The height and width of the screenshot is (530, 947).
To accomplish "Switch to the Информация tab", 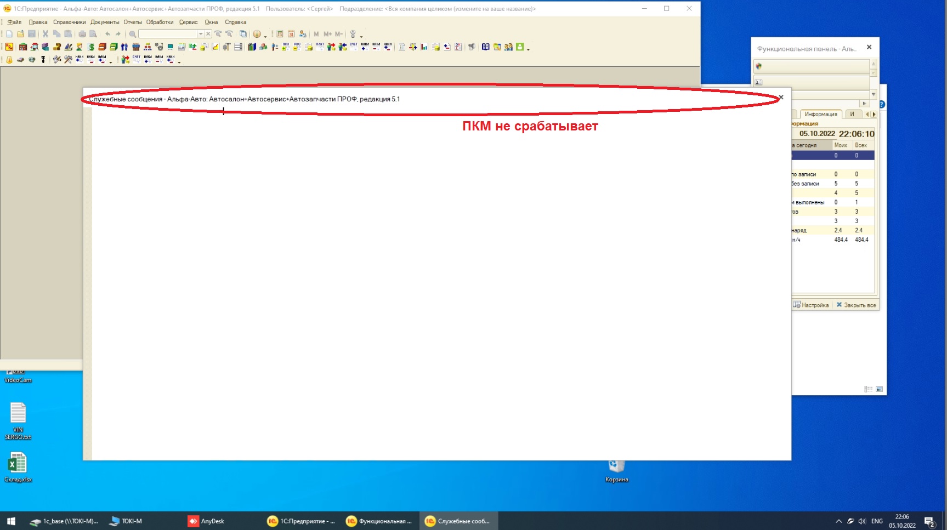I will point(821,114).
